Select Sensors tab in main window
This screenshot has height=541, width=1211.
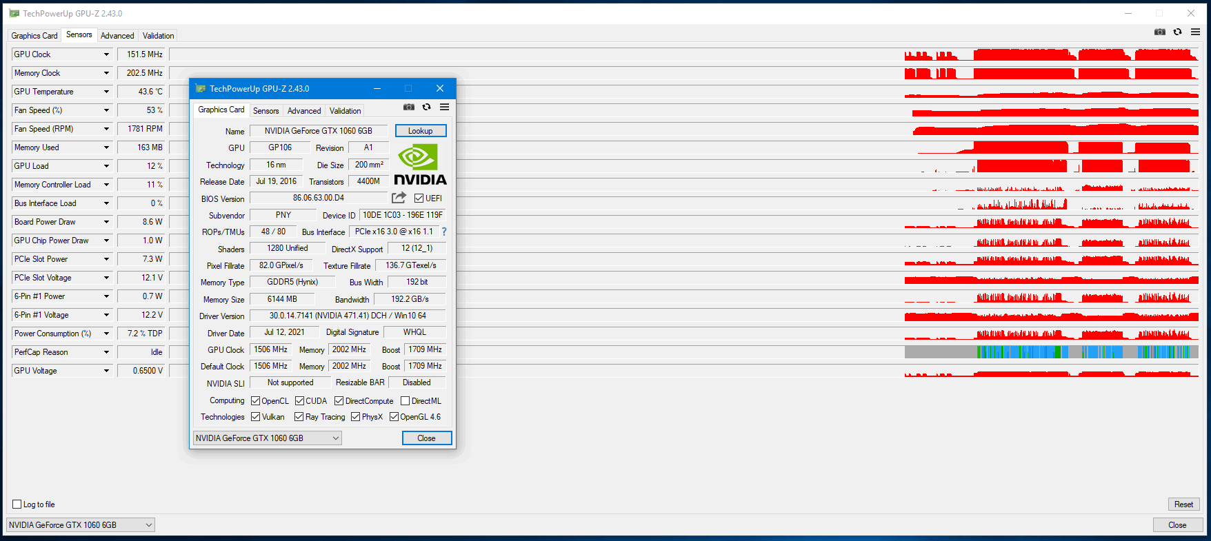pos(79,35)
